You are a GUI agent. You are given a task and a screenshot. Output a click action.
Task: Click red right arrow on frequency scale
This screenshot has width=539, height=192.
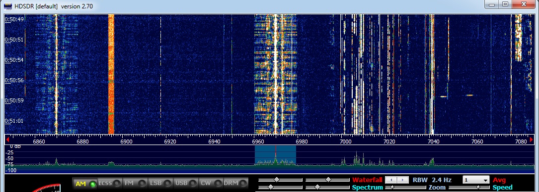click(x=532, y=139)
